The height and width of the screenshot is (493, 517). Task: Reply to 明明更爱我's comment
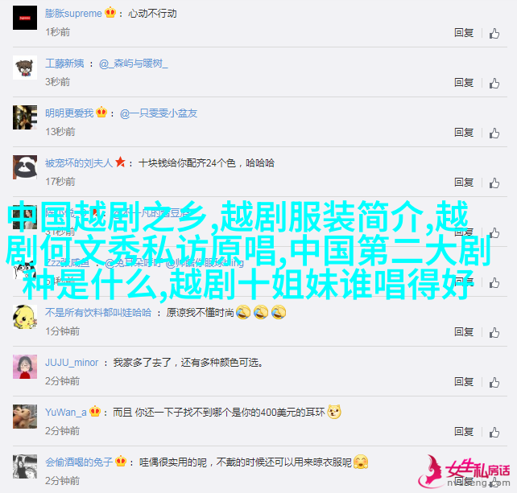click(464, 133)
